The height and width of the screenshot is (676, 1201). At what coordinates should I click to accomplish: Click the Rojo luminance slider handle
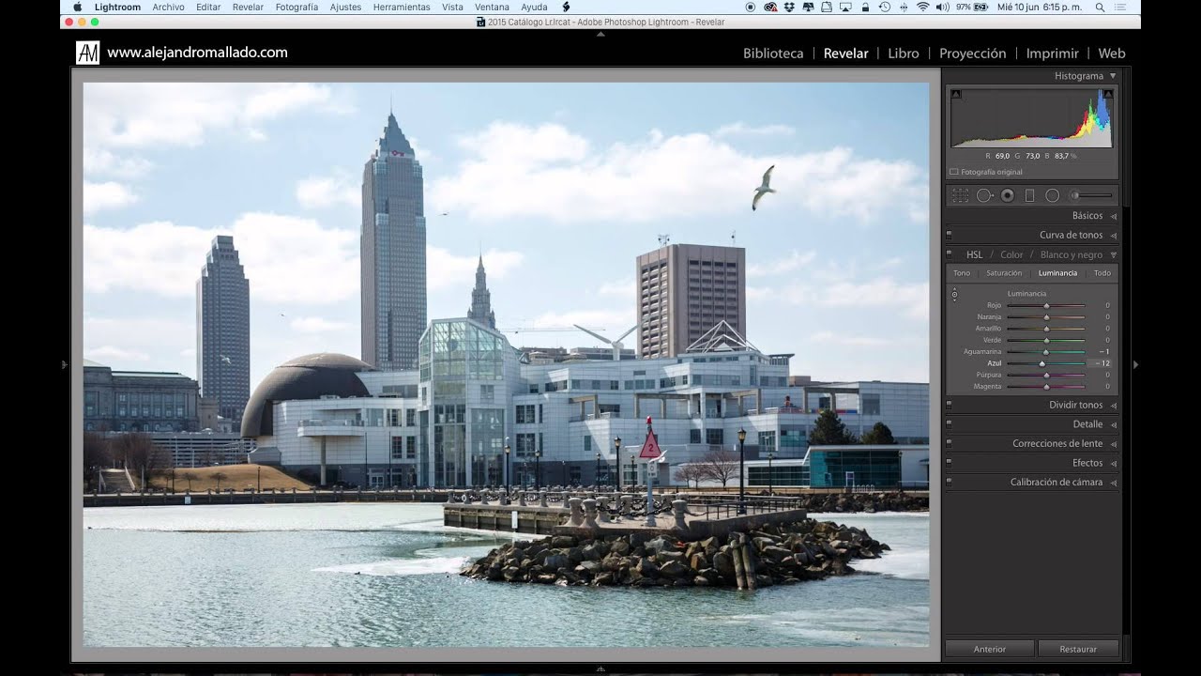point(1046,306)
